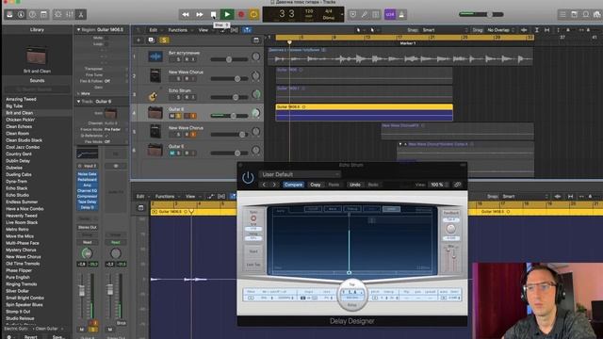Click the Start button in Delay Designer
Viewport: 603px width, 339px height.
coord(253,251)
